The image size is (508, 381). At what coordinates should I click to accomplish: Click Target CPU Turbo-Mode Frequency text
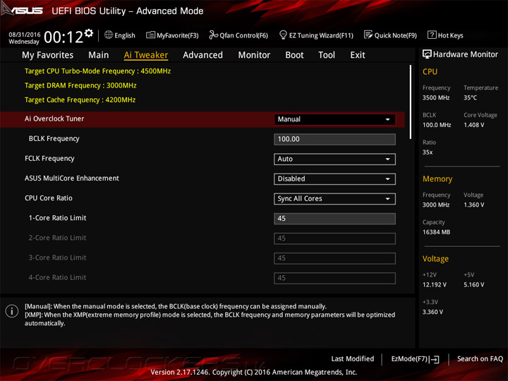coord(97,71)
